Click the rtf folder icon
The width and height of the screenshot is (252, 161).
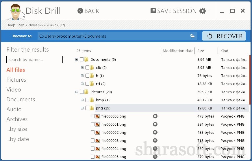[x=92, y=84]
